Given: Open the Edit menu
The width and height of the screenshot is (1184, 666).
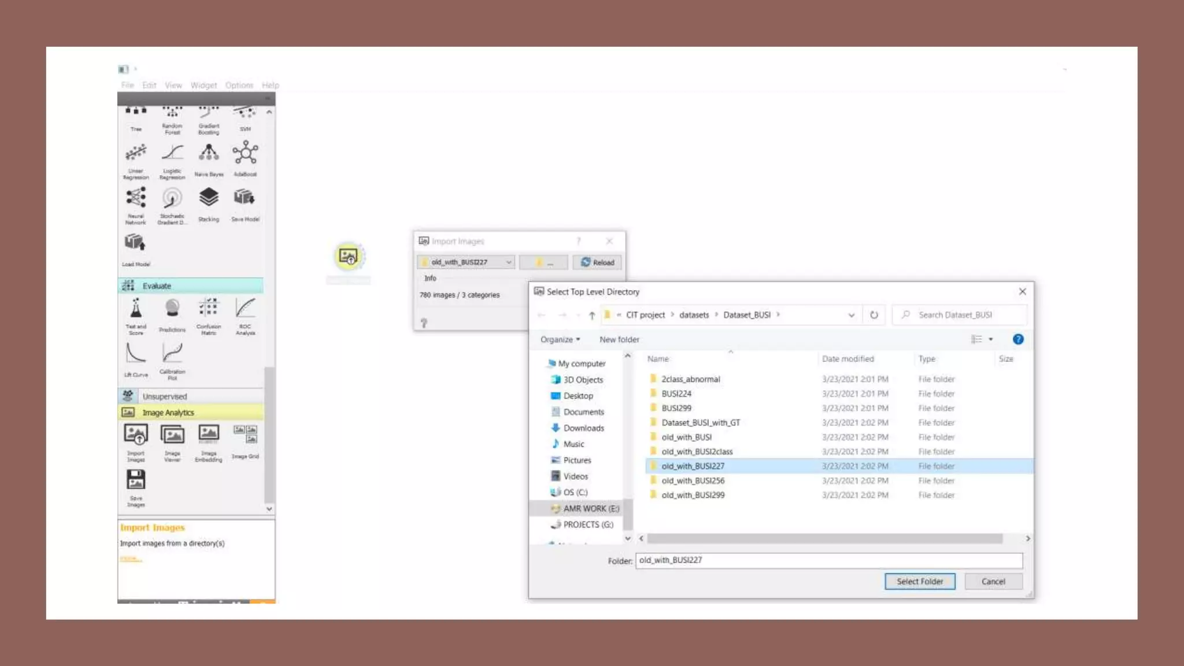Looking at the screenshot, I should pos(149,85).
